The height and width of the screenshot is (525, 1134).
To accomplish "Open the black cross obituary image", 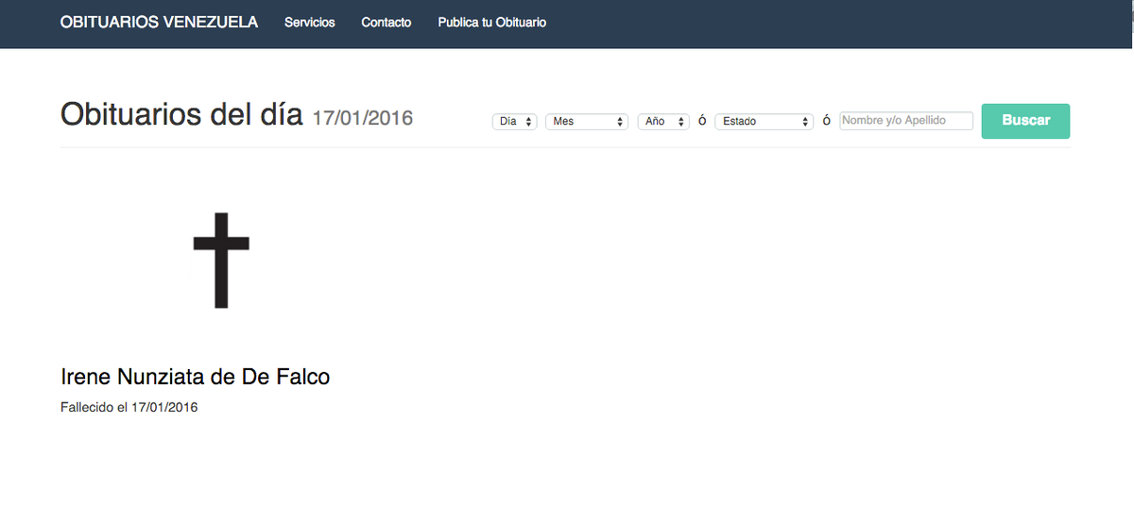I will (x=221, y=261).
